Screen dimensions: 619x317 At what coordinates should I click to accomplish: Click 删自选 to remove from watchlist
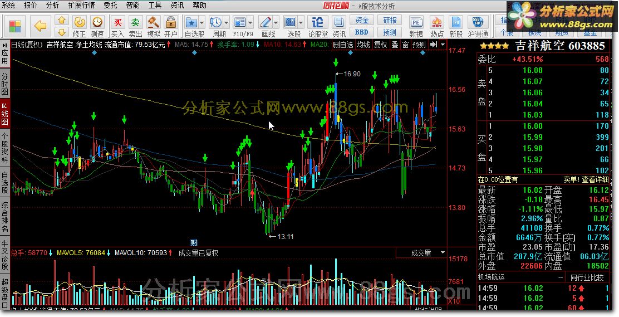343,45
